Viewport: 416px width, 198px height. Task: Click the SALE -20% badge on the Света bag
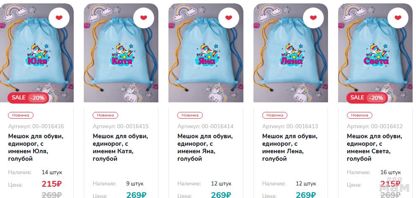tap(367, 98)
